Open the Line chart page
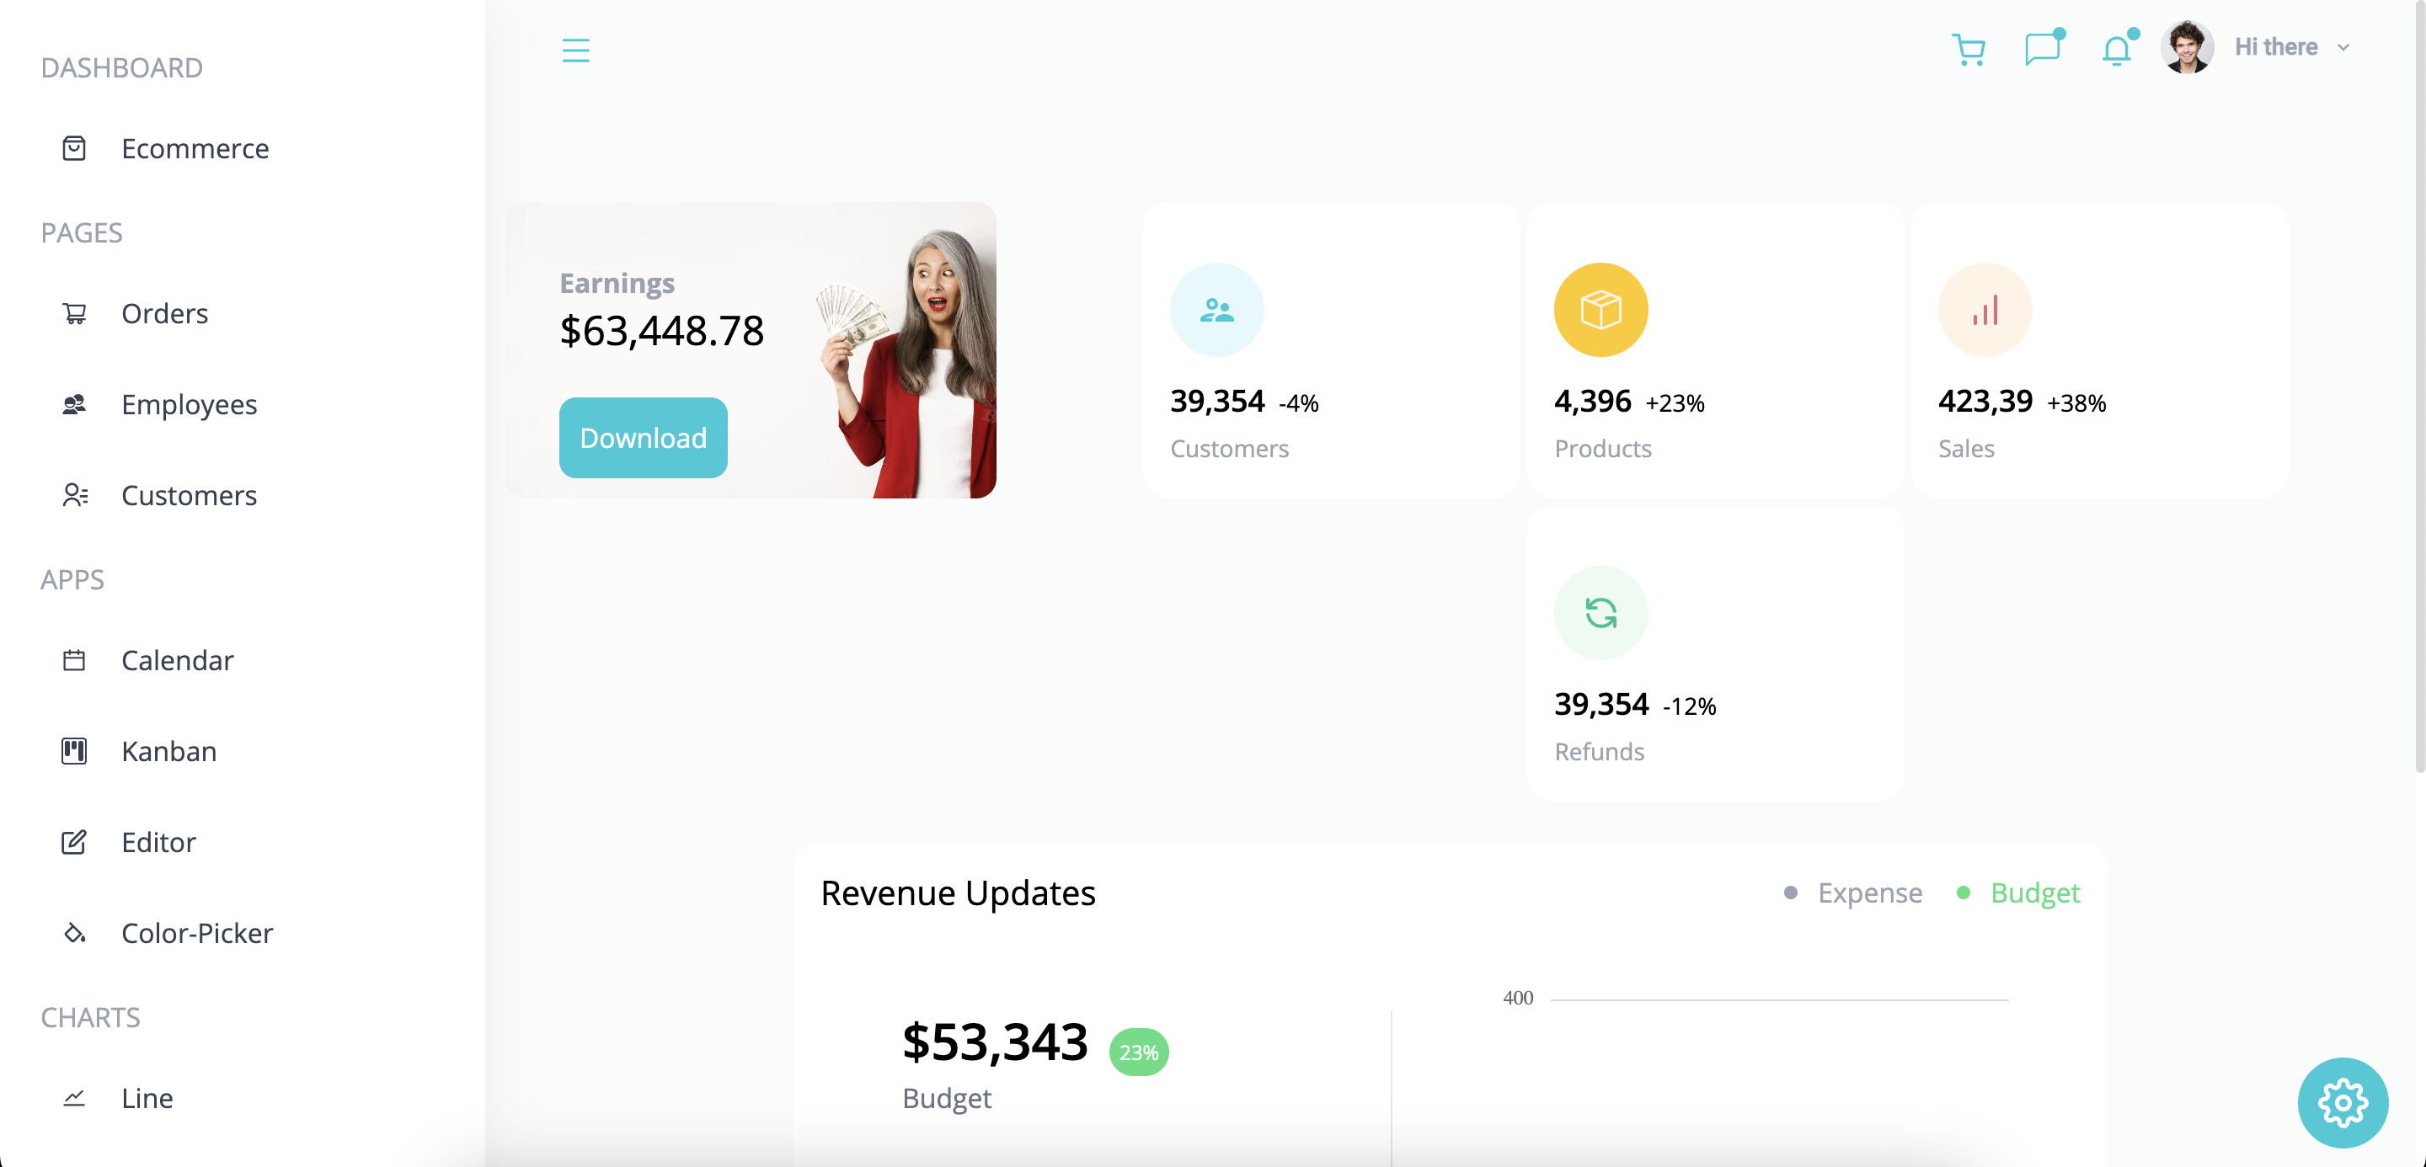Screen dimensions: 2426x1167 pyautogui.click(x=147, y=1098)
